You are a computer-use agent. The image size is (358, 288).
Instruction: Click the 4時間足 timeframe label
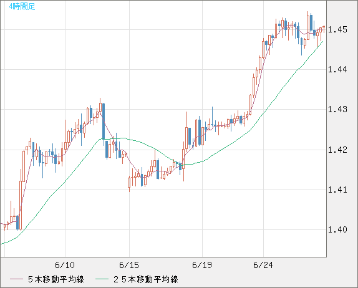(22, 7)
